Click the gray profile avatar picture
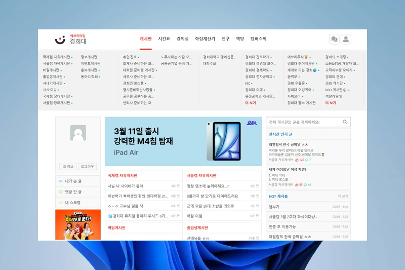405x270 pixels. coord(78,133)
